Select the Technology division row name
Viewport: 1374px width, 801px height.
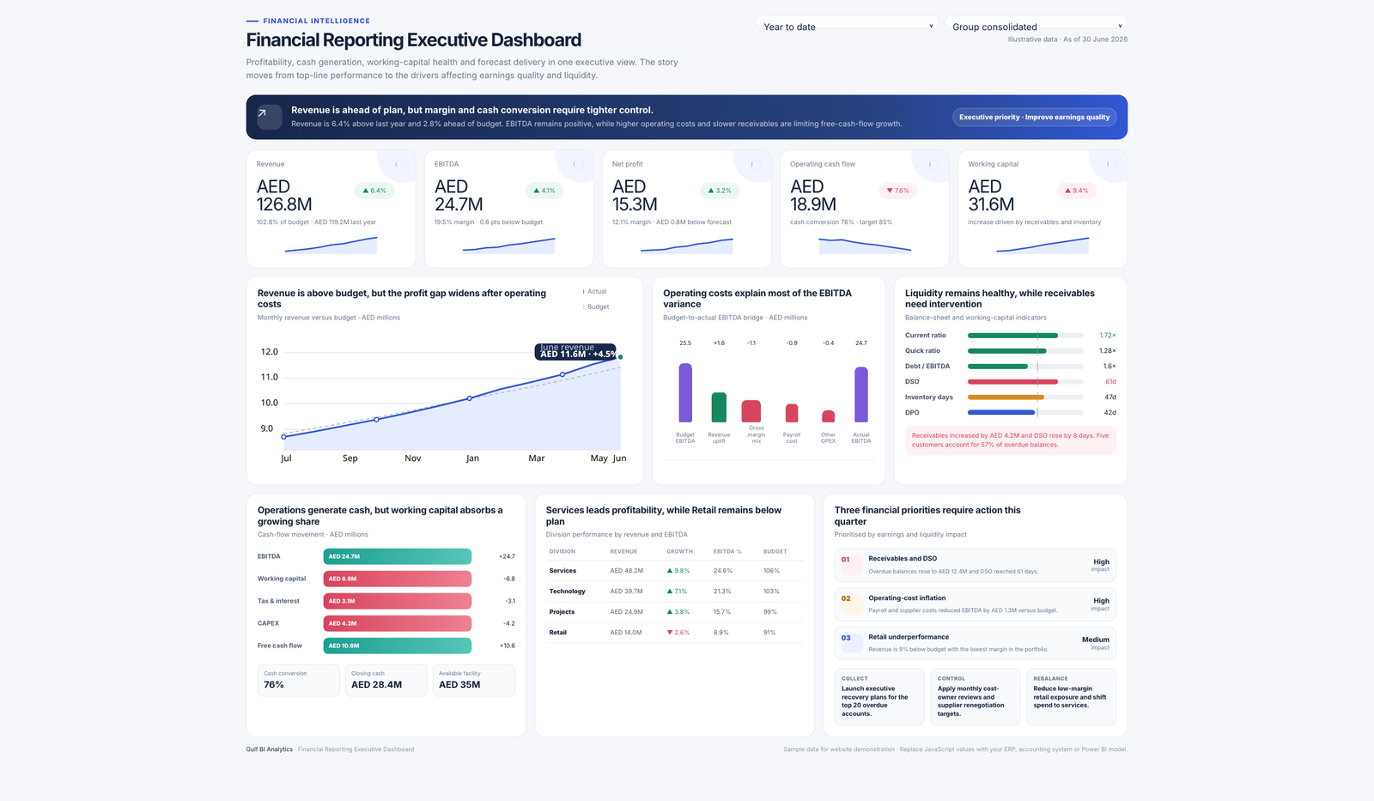click(x=568, y=592)
